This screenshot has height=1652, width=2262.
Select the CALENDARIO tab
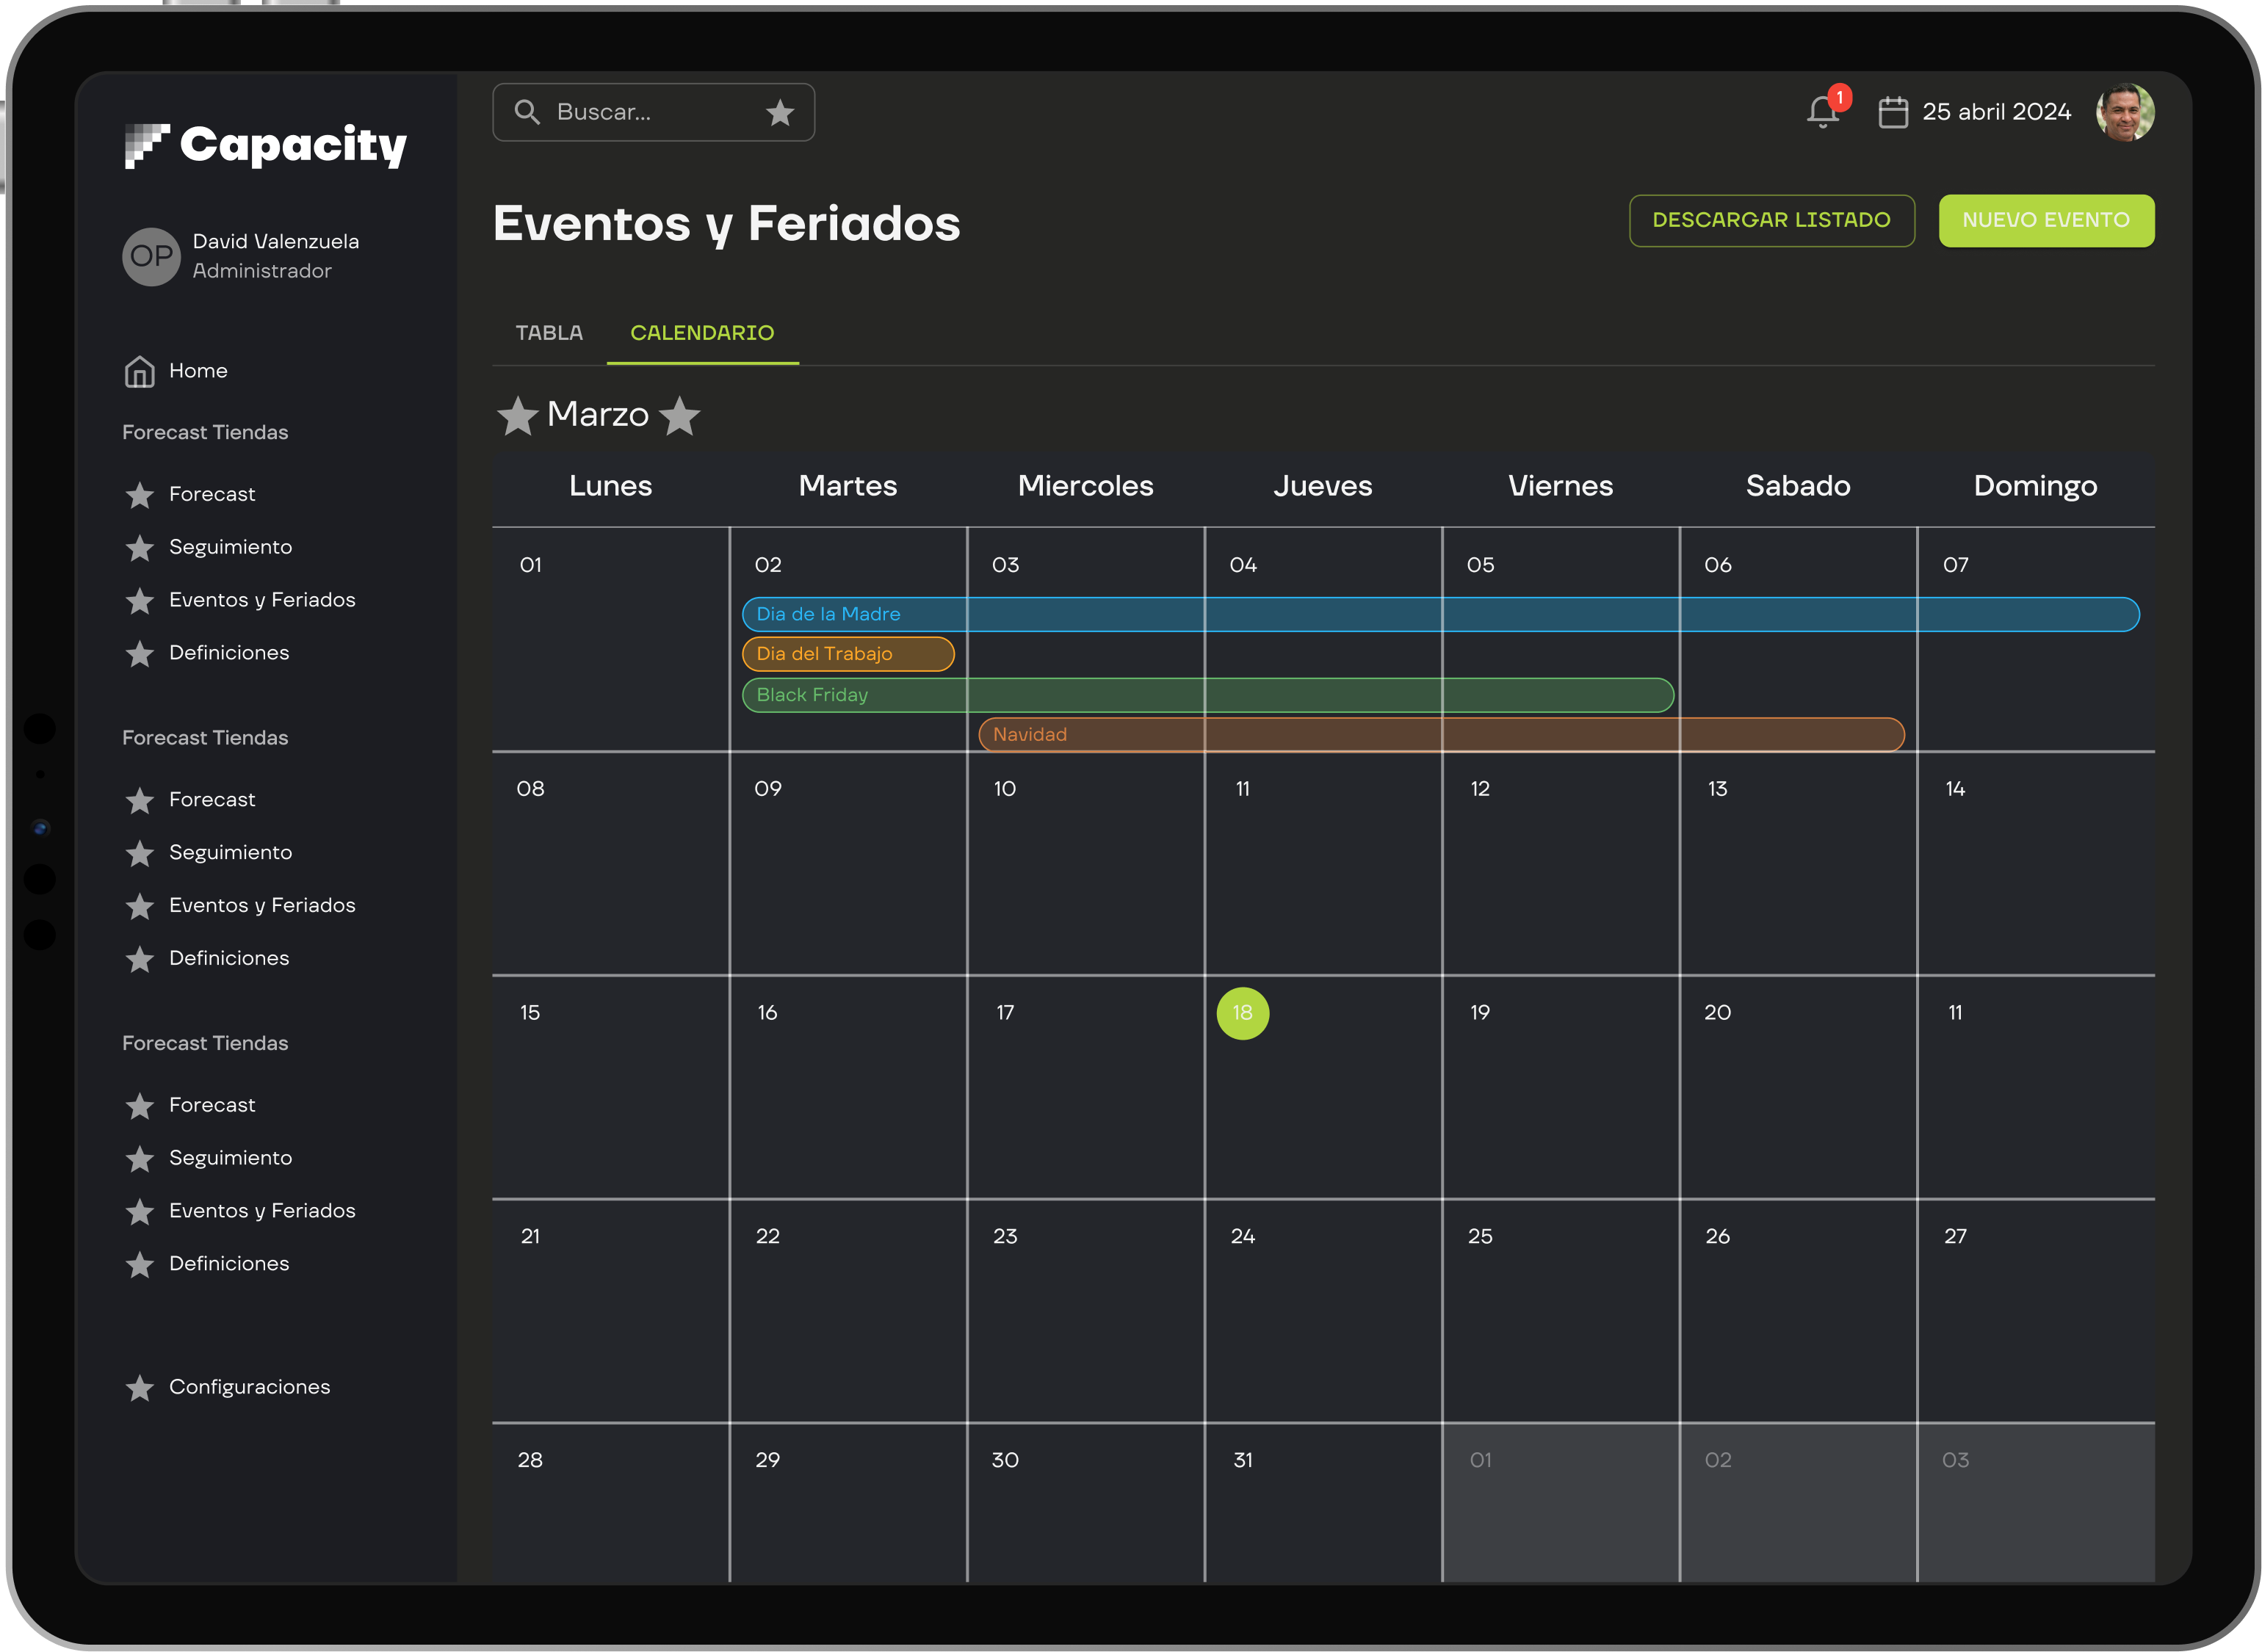point(702,333)
